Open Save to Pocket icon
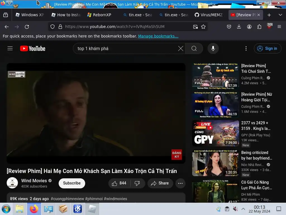286x215 pixels. [x=229, y=27]
